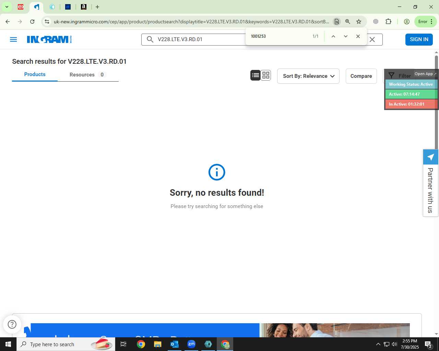Click the search magnifier icon
Viewport: 439px width, 351px height.
click(150, 39)
